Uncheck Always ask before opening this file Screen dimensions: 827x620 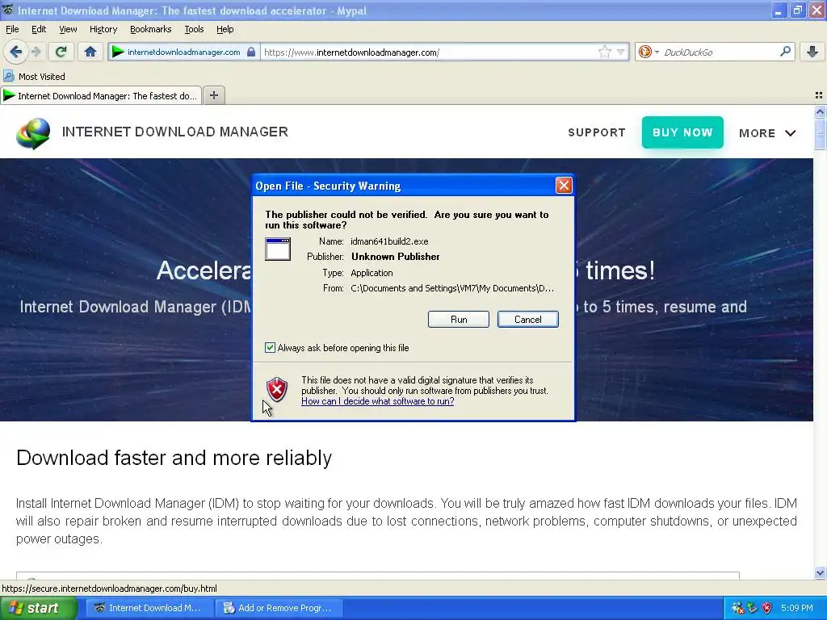(x=270, y=348)
